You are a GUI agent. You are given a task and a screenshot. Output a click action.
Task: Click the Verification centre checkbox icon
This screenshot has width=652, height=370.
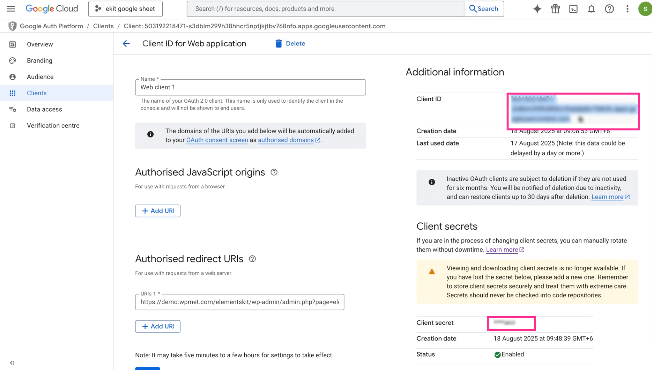(13, 126)
